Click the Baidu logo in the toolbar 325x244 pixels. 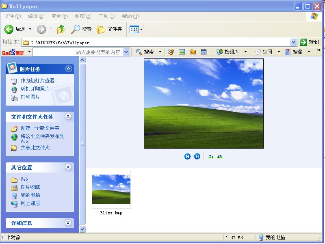(13, 52)
